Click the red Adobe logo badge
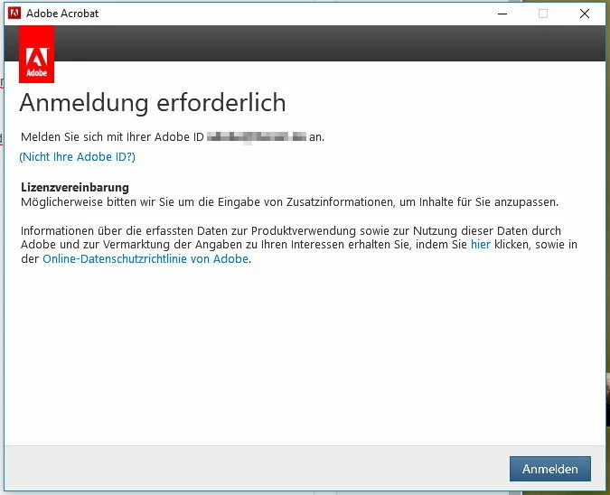 pos(36,54)
